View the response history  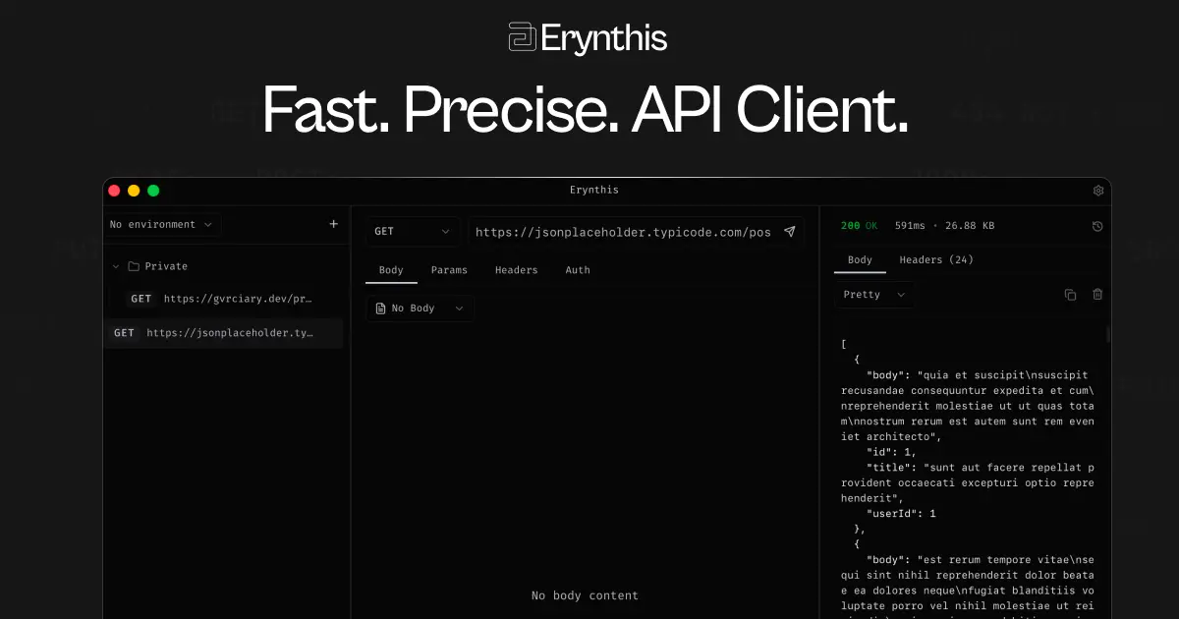coord(1097,225)
